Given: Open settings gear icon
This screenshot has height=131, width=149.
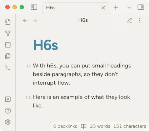Looking at the screenshot, I should point(8,122).
